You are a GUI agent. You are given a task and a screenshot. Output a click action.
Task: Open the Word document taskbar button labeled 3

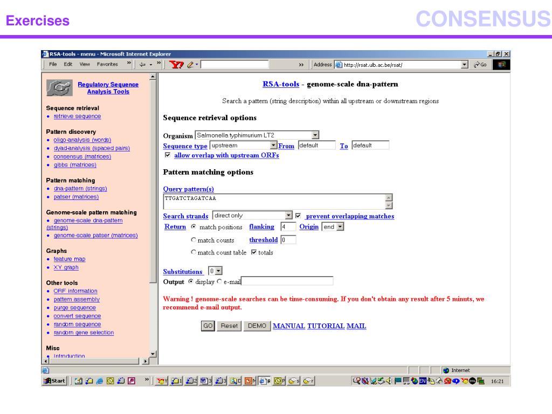(x=206, y=381)
